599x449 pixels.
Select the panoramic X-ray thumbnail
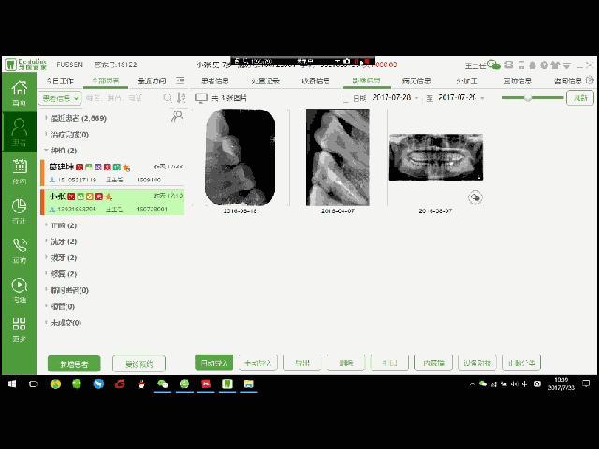[436, 157]
